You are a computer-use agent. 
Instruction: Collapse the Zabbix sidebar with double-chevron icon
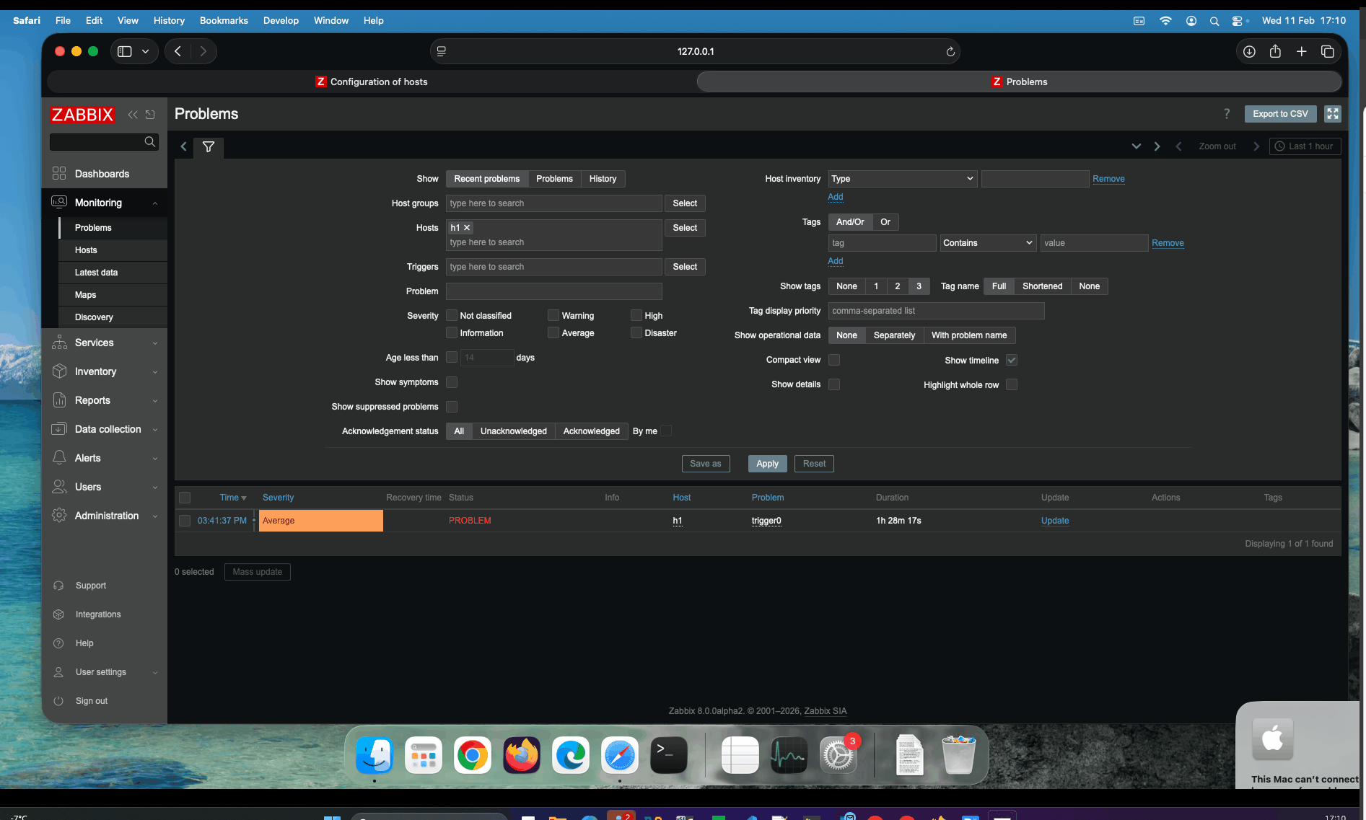(133, 115)
